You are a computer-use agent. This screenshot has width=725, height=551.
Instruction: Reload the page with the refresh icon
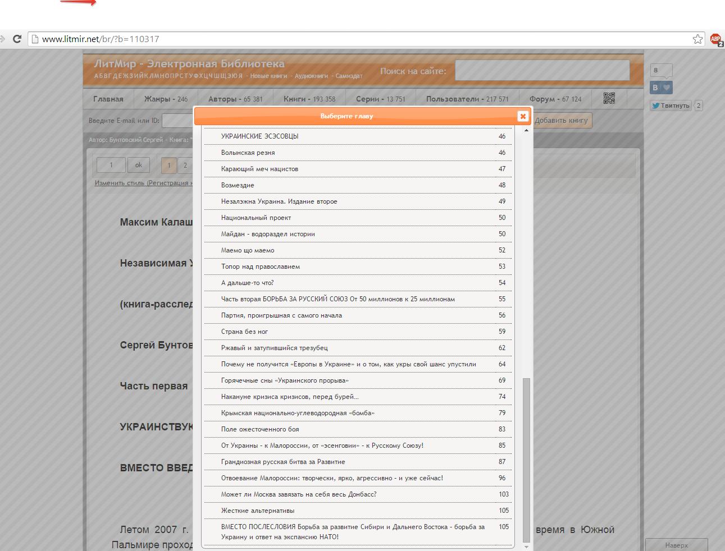click(x=17, y=39)
